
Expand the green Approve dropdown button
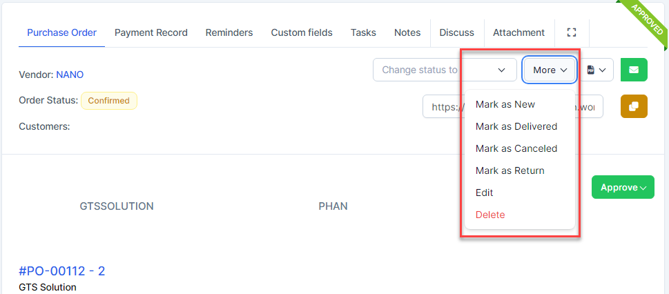point(622,187)
